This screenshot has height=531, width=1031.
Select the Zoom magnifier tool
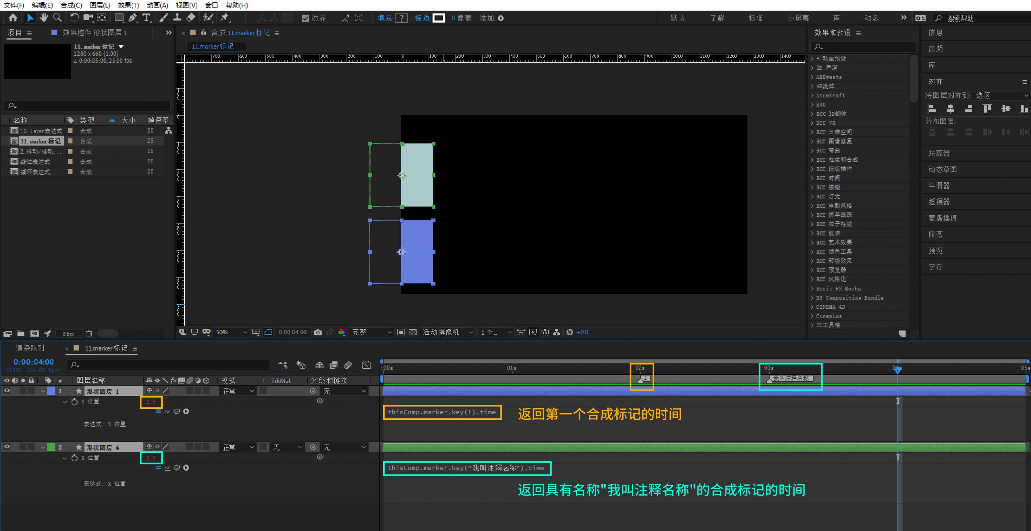point(57,18)
